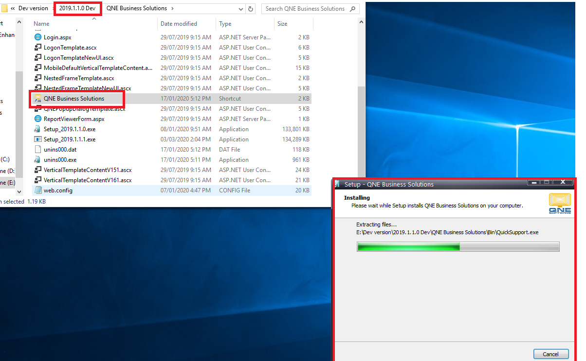
Task: Click the "Please wait while Setup installs" message
Action: [x=437, y=206]
